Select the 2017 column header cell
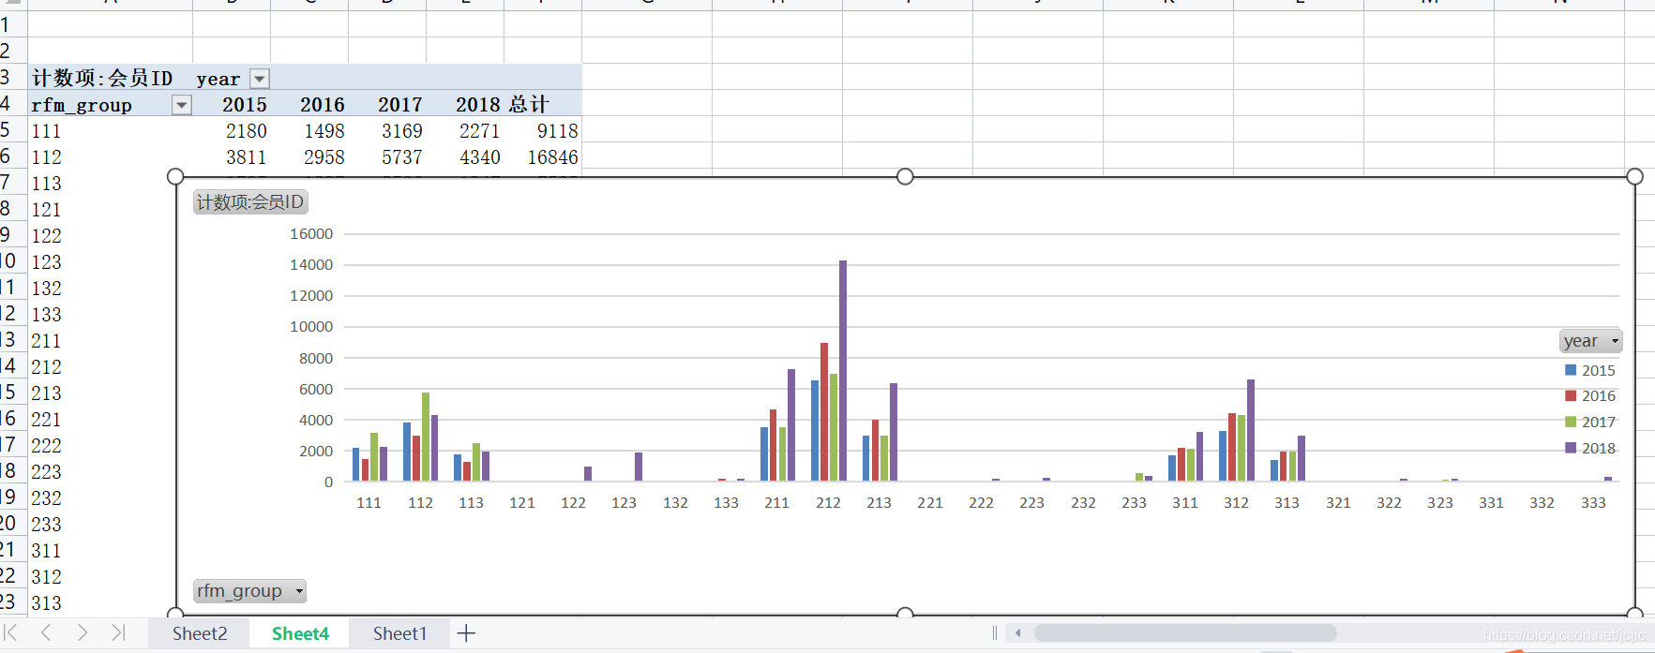Viewport: 1655px width, 653px height. point(387,105)
